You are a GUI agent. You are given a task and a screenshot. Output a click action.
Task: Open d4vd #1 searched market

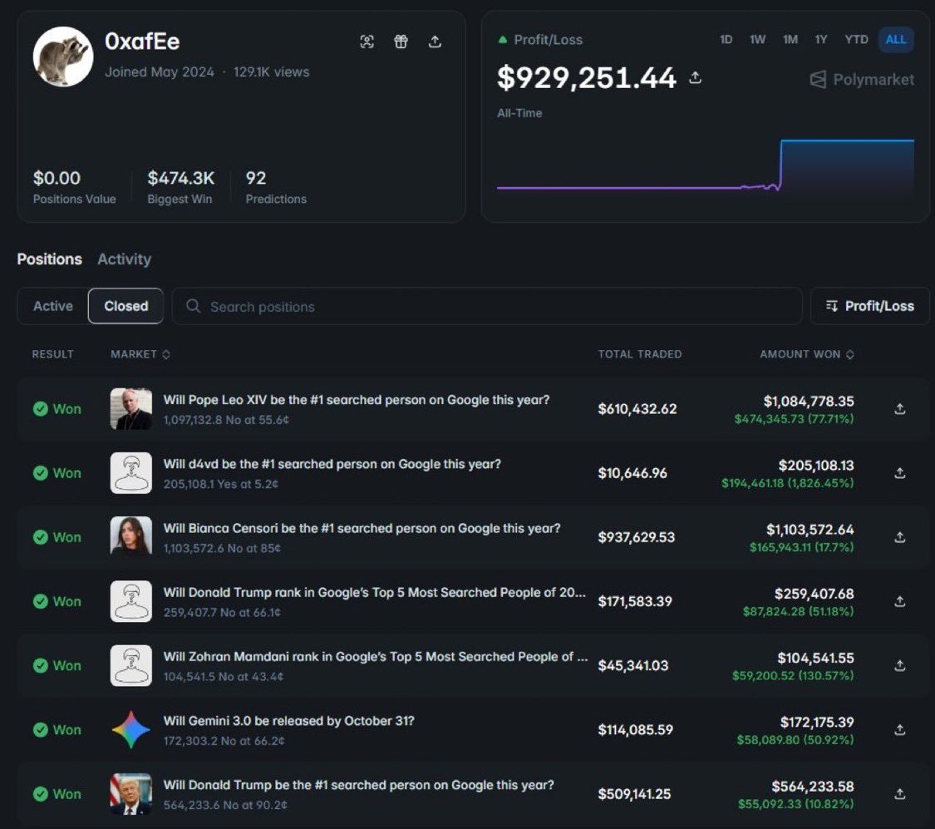tap(332, 464)
